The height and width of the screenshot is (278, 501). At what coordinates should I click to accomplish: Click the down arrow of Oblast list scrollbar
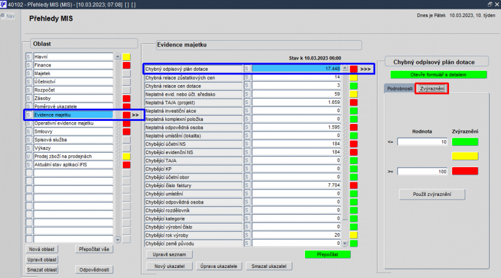[x=118, y=239]
